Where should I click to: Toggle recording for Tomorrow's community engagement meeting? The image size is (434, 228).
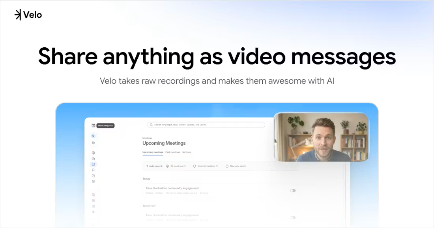pyautogui.click(x=293, y=218)
